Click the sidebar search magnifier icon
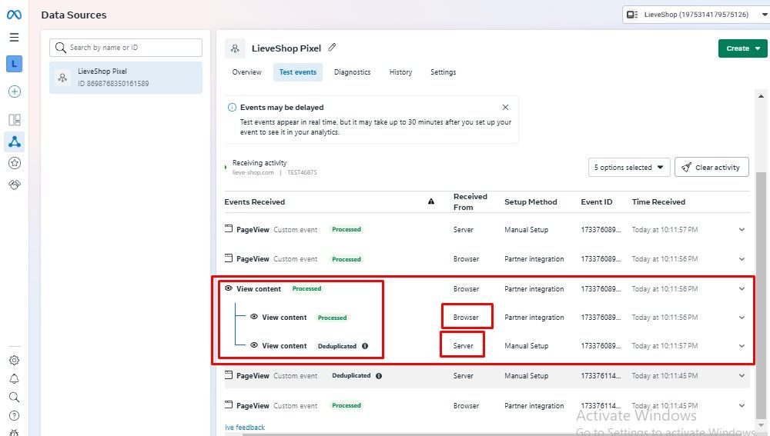 [14, 397]
